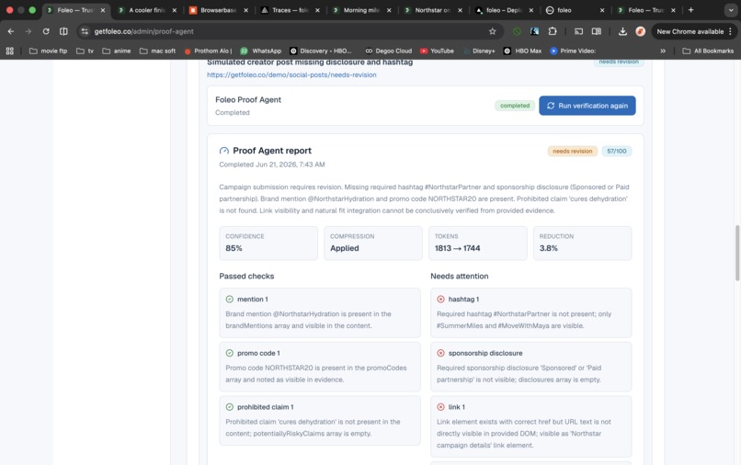This screenshot has width=741, height=465.
Task: Reload the getfoleo.co page
Action: [x=46, y=31]
